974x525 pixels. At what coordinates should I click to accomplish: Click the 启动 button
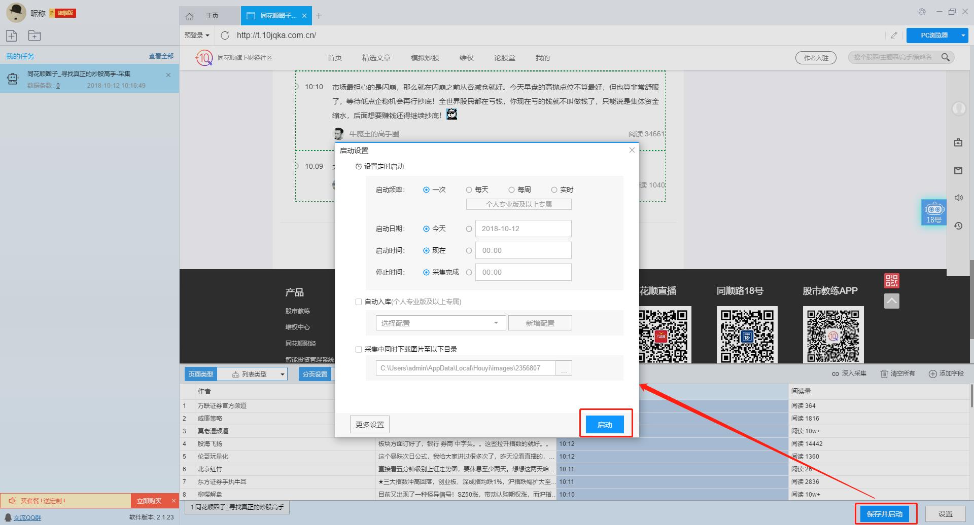605,425
